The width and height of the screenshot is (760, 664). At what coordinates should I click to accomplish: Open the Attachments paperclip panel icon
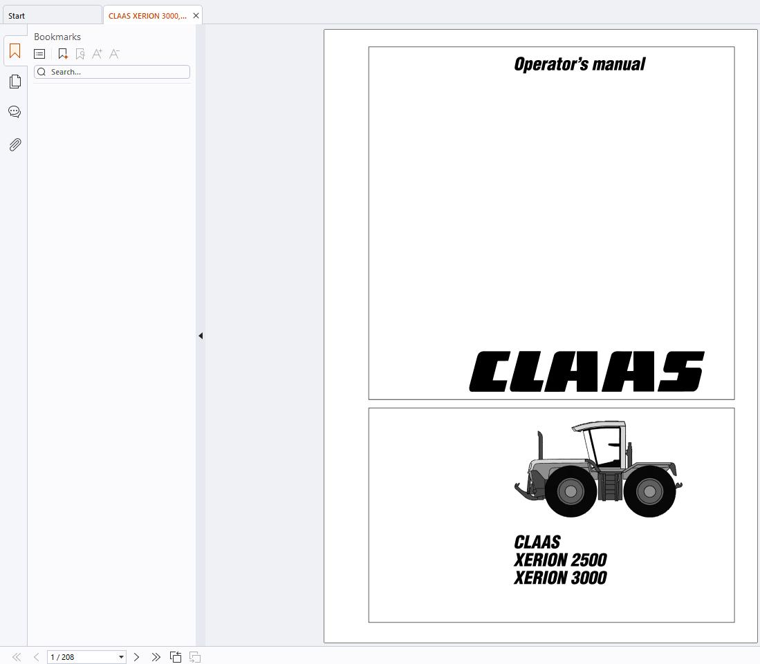[x=15, y=144]
